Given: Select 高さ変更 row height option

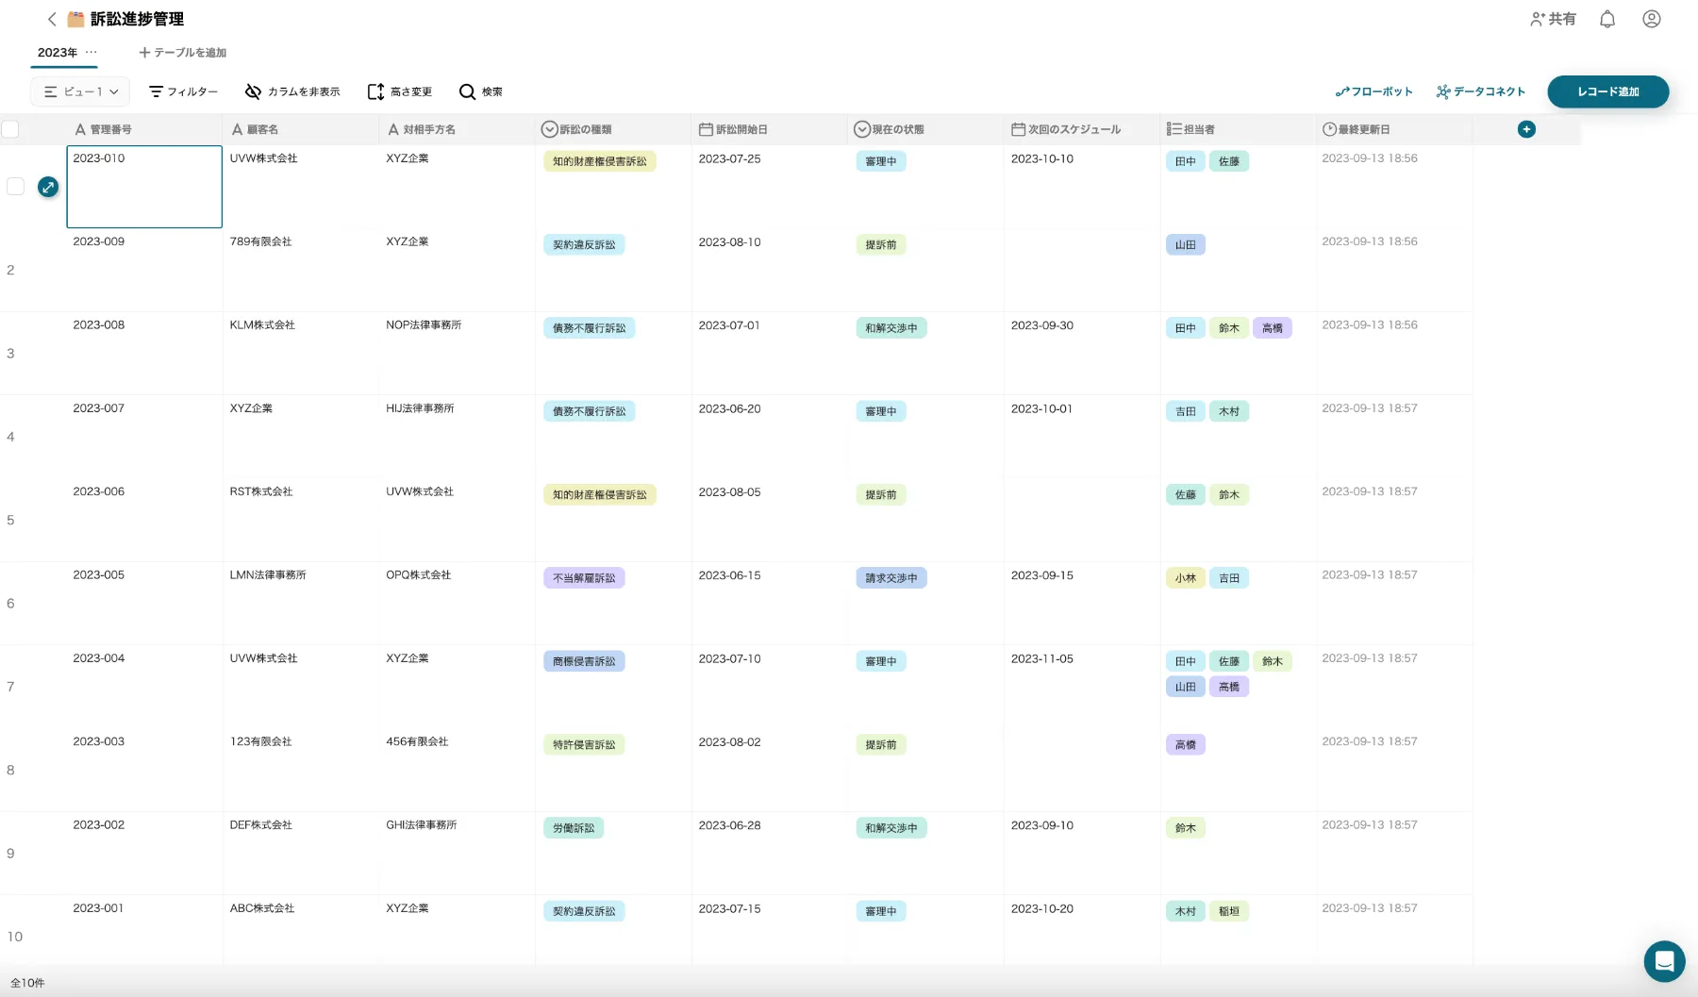Looking at the screenshot, I should click(399, 91).
